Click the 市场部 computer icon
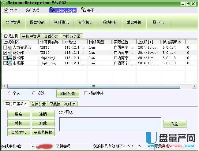This screenshot has width=199, height=151. click(x=10, y=63)
